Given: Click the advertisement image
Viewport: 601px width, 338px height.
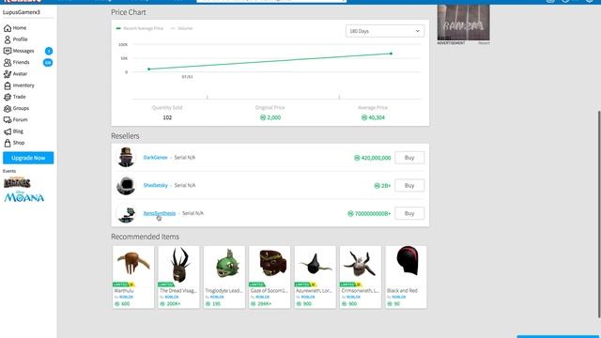Looking at the screenshot, I should tap(463, 23).
